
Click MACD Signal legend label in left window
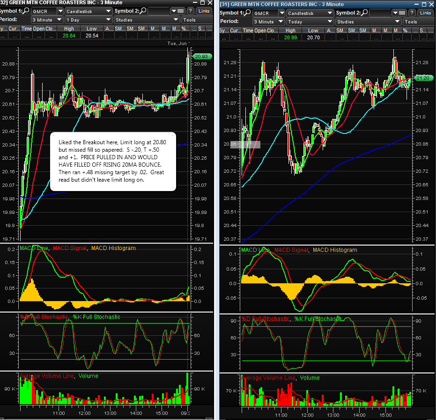[70, 248]
